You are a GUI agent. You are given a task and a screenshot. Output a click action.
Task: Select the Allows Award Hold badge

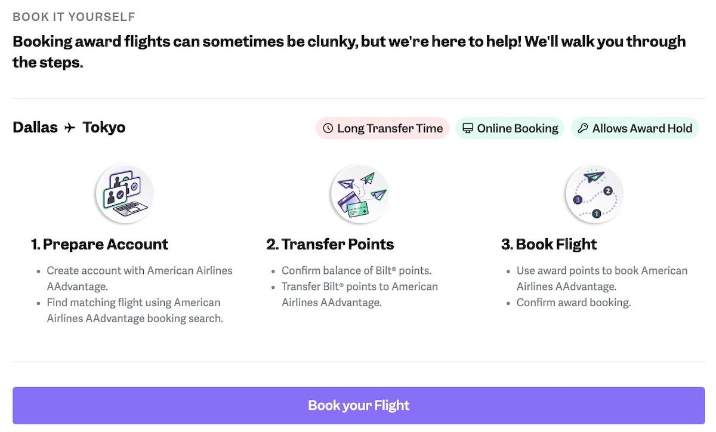[x=635, y=128]
